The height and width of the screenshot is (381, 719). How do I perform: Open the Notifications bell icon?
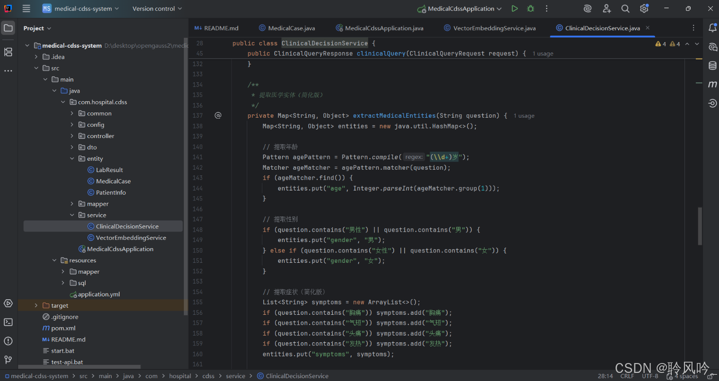click(x=712, y=28)
